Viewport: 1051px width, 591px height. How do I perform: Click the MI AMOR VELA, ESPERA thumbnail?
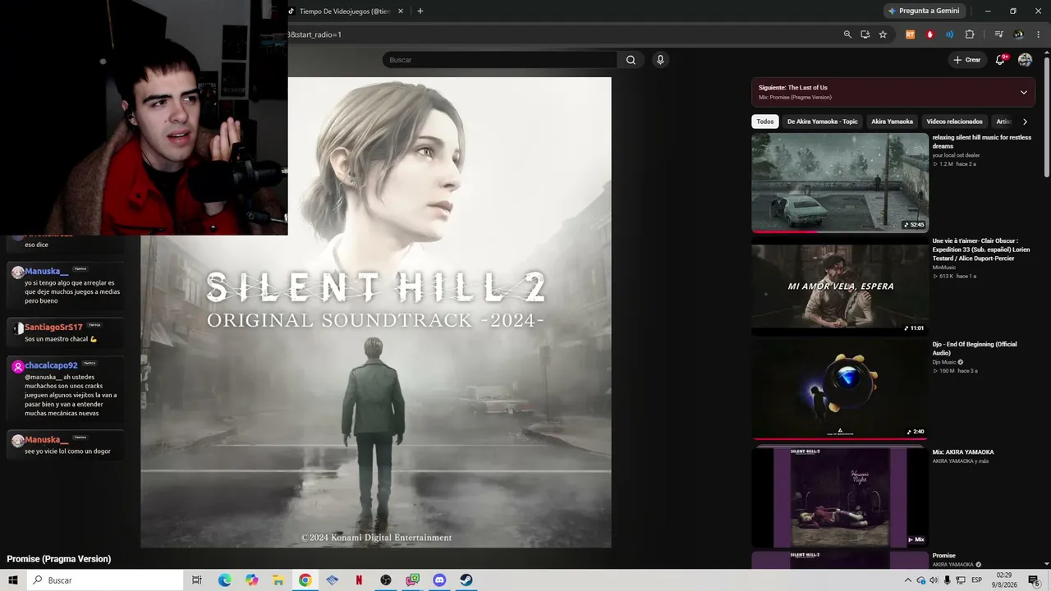tap(840, 286)
